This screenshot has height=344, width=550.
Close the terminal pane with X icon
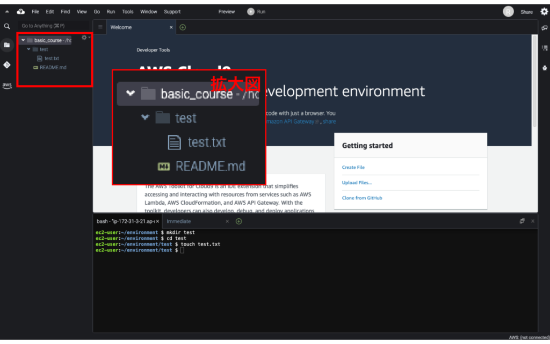pos(533,221)
